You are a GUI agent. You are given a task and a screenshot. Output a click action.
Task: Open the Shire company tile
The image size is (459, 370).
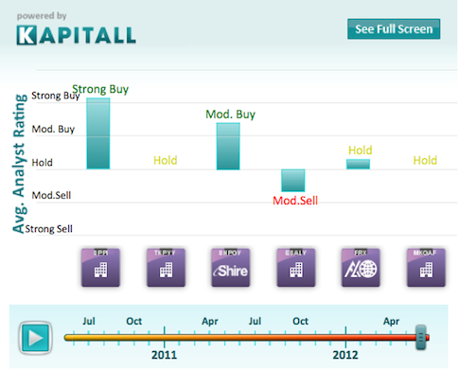231,268
